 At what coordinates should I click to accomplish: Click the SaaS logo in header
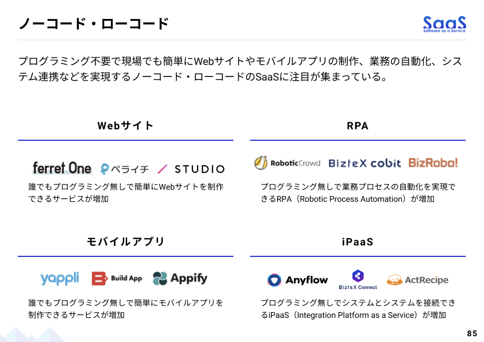(x=444, y=24)
